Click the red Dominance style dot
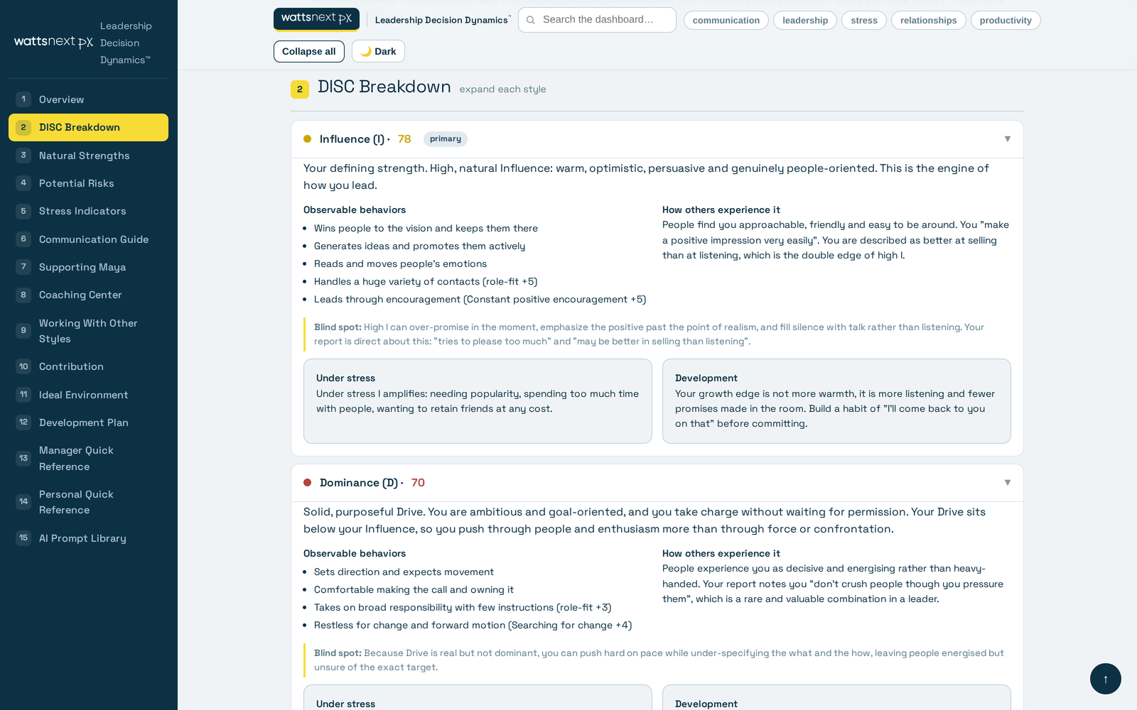The image size is (1137, 710). pos(308,483)
